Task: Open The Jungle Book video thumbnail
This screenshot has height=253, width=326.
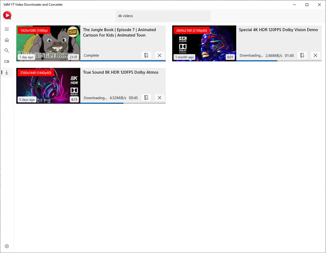Action: click(48, 43)
